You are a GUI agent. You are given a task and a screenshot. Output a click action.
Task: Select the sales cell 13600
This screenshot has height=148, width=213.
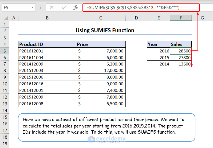[x=181, y=64]
